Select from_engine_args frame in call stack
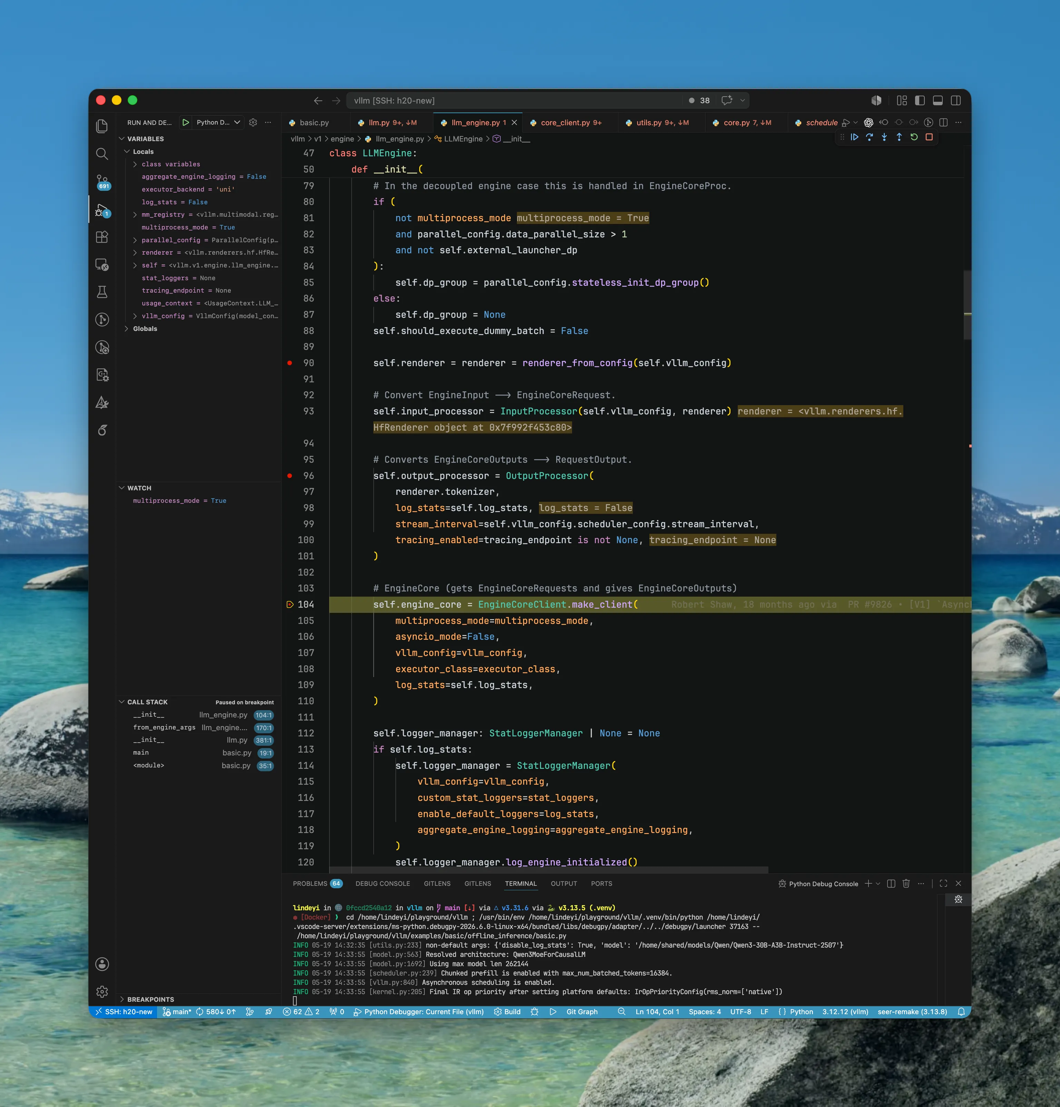This screenshot has height=1107, width=1060. [203, 727]
